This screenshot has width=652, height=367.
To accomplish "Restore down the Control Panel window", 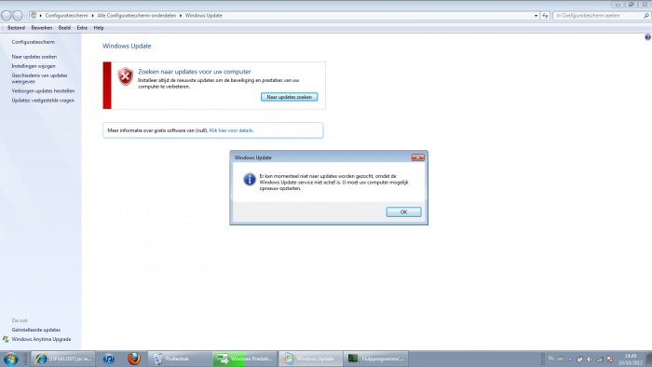I will tap(631, 5).
